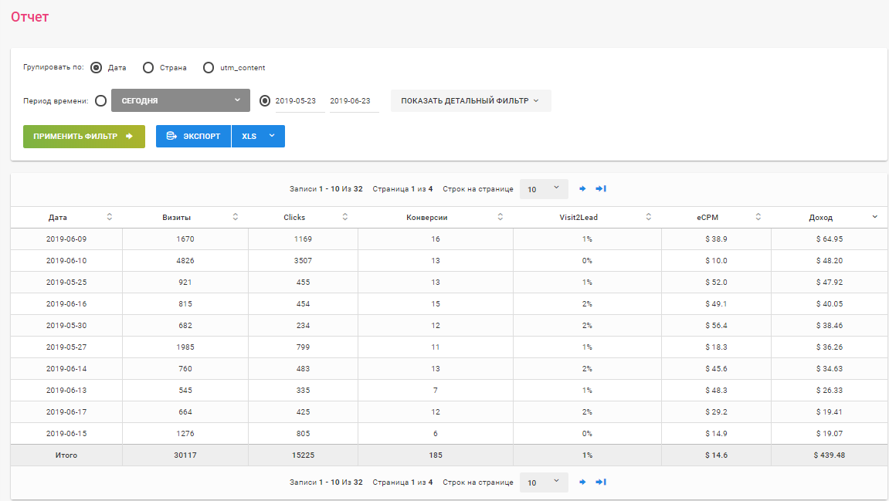Expand ПОКАЗАТЬ ДЕТАЛЬНЫЙ ФИЛЬТР
The height and width of the screenshot is (501, 889).
click(470, 101)
